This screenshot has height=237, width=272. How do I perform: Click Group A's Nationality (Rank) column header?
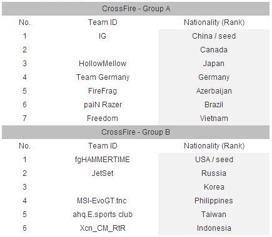pyautogui.click(x=214, y=22)
